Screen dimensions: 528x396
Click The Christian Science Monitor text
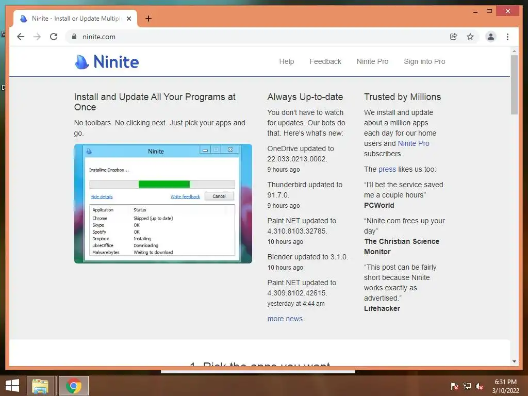(401, 246)
